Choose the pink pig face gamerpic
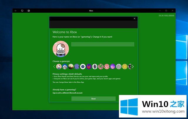This screenshot has width=188, height=119. click(107, 67)
